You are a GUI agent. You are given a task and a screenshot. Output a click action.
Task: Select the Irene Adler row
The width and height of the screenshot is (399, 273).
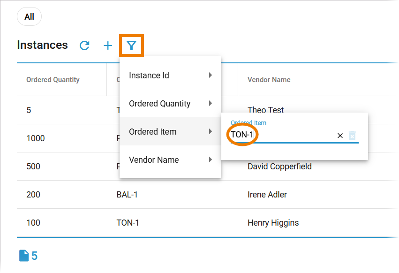pyautogui.click(x=267, y=195)
